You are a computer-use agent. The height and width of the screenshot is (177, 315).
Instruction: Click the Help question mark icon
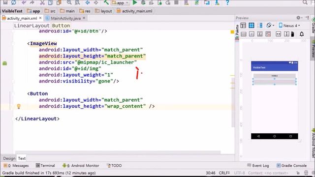pos(227,2)
